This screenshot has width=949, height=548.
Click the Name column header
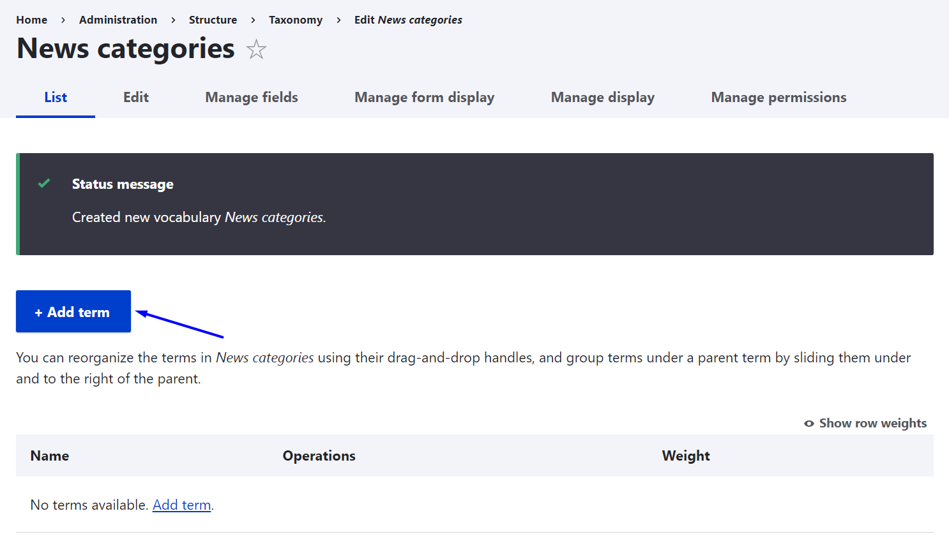tap(50, 455)
